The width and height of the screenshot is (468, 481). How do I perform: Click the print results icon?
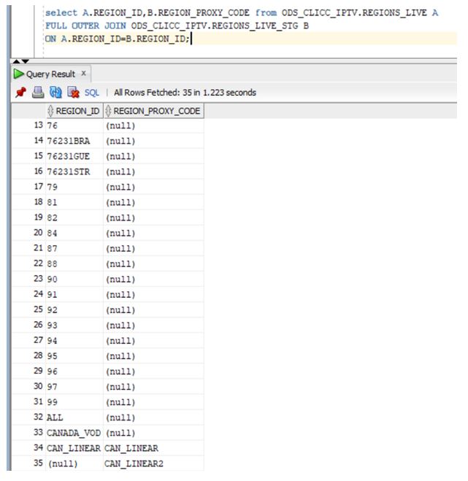38,93
